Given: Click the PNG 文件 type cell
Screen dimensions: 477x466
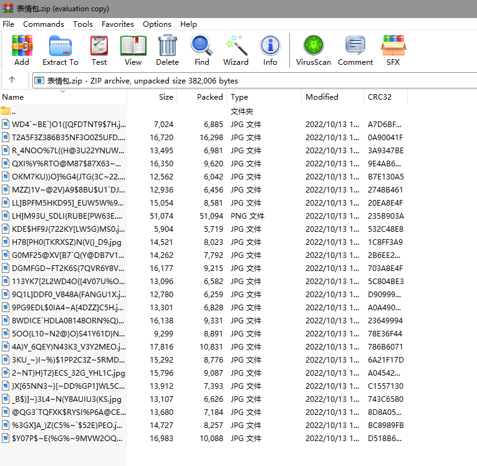Looking at the screenshot, I should pyautogui.click(x=248, y=216).
